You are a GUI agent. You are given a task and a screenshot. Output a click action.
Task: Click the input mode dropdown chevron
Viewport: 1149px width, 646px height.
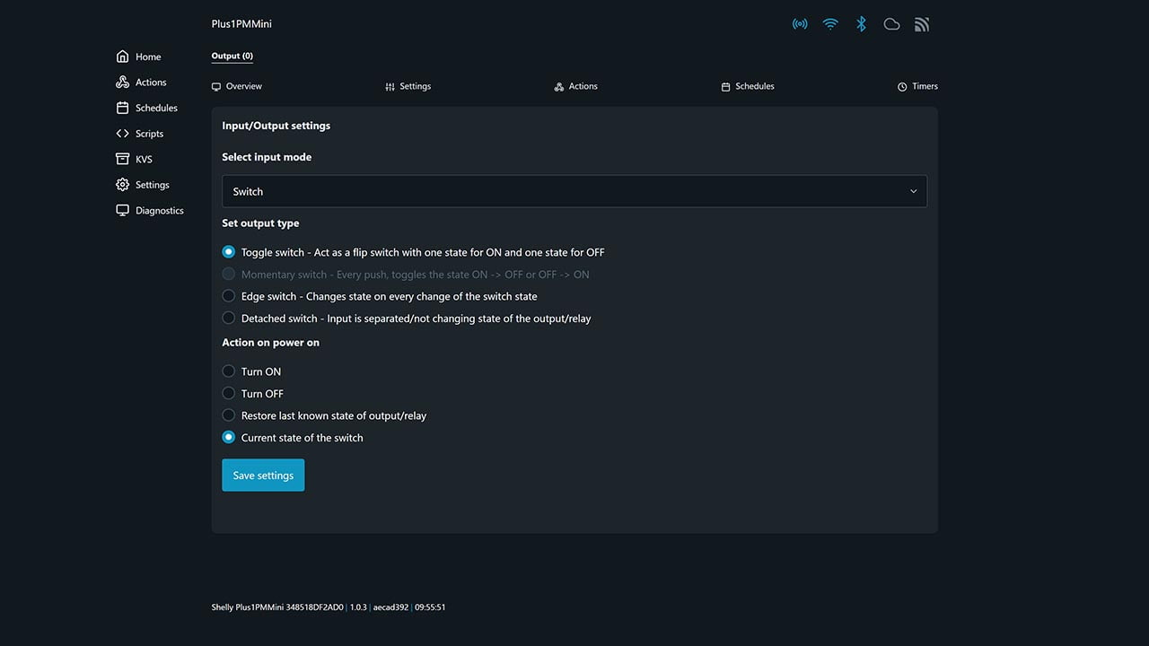click(x=914, y=191)
